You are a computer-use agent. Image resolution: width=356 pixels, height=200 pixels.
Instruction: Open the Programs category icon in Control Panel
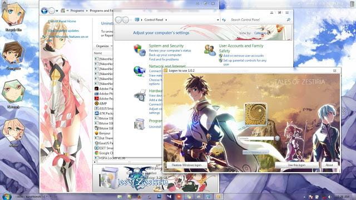coord(140,124)
